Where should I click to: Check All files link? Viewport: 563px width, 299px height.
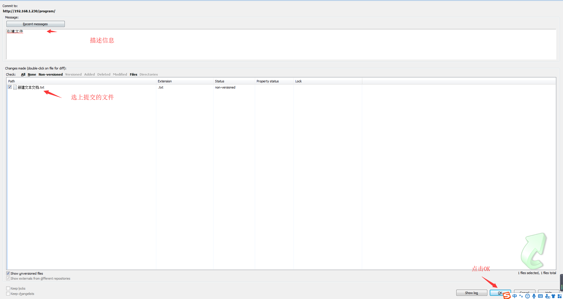[x=23, y=74]
